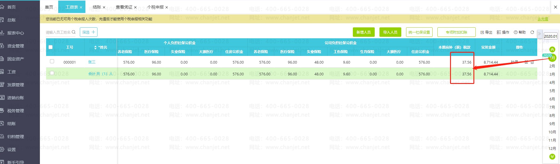This screenshot has height=164, width=560.
Task: Close the 个税申报 tab
Action: coord(167,7)
